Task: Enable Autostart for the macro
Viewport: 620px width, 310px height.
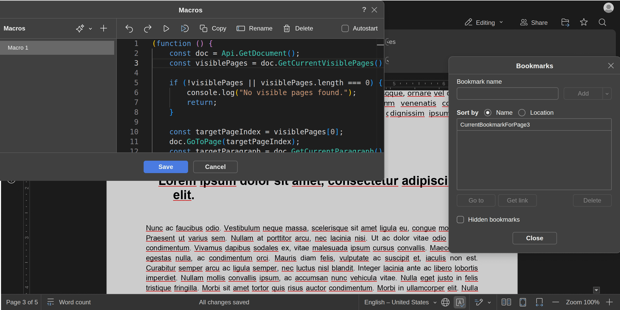Action: [345, 28]
